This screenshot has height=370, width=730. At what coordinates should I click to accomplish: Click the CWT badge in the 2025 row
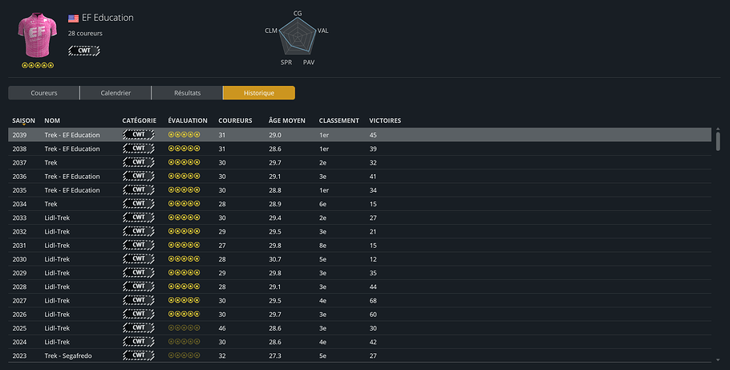pos(139,328)
